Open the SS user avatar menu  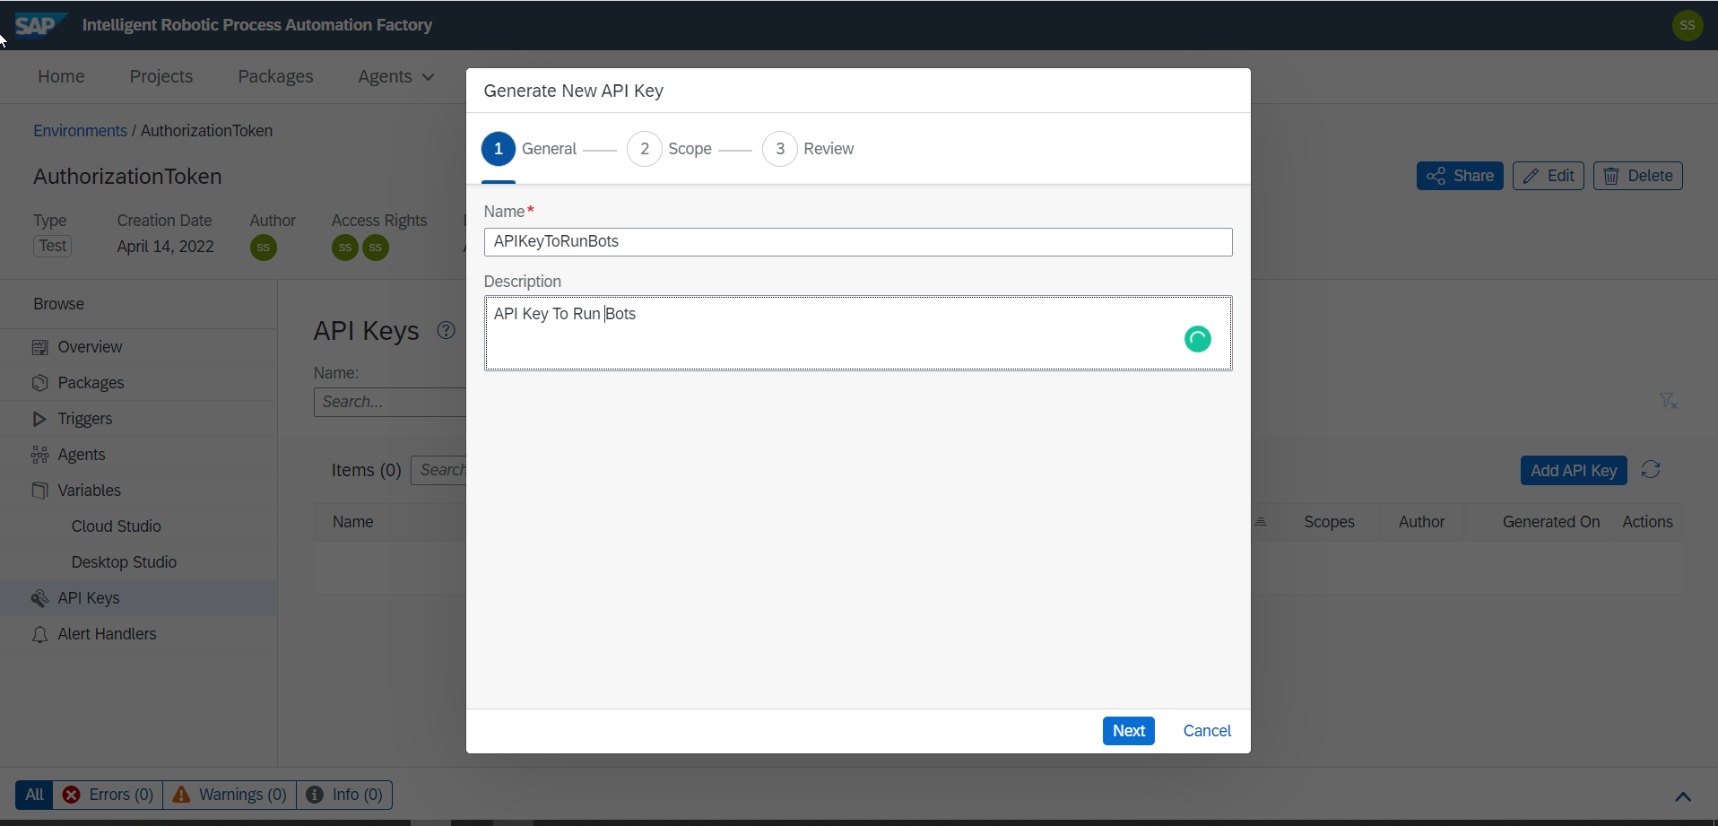[1688, 25]
